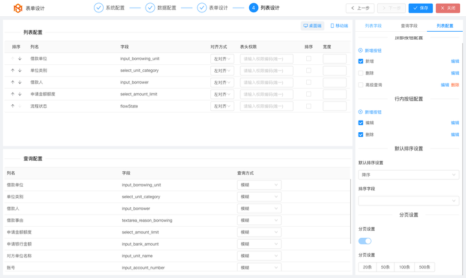Check the 高级查询 checkbox
The image size is (466, 278).
[x=361, y=85]
